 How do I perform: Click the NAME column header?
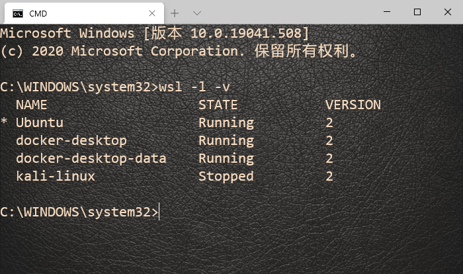(32, 105)
